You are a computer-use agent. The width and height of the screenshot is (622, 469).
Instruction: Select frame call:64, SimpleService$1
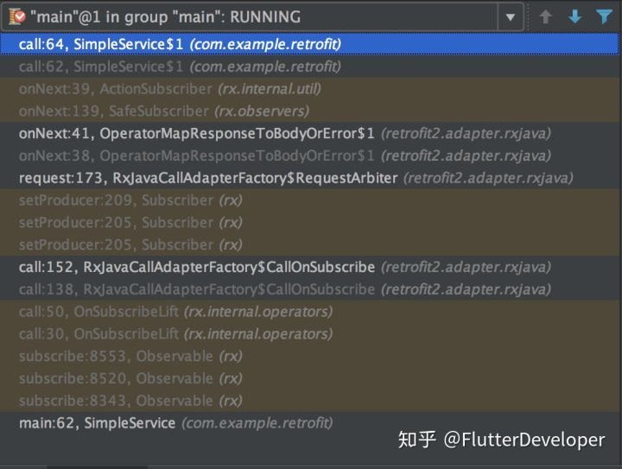click(180, 44)
